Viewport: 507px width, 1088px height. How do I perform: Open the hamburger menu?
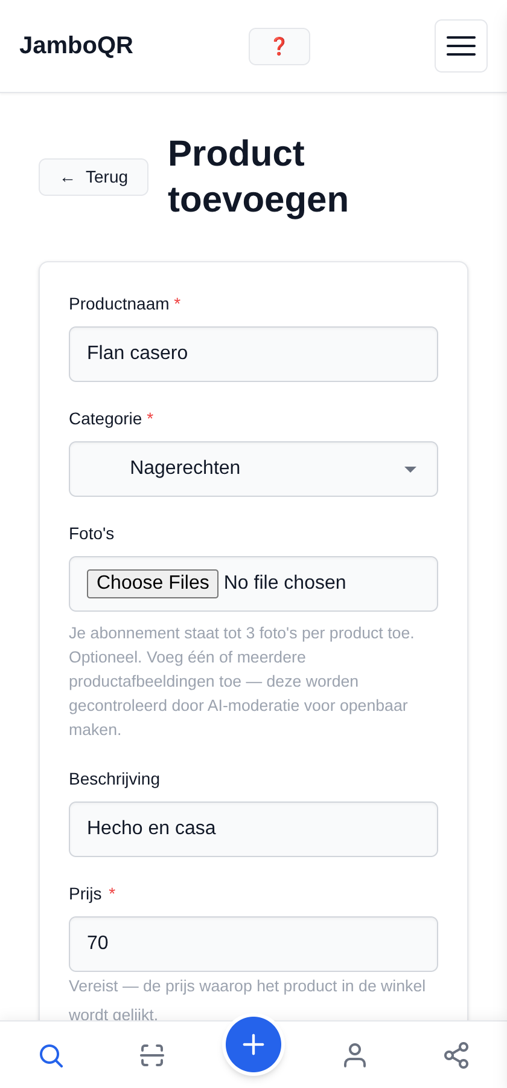461,46
